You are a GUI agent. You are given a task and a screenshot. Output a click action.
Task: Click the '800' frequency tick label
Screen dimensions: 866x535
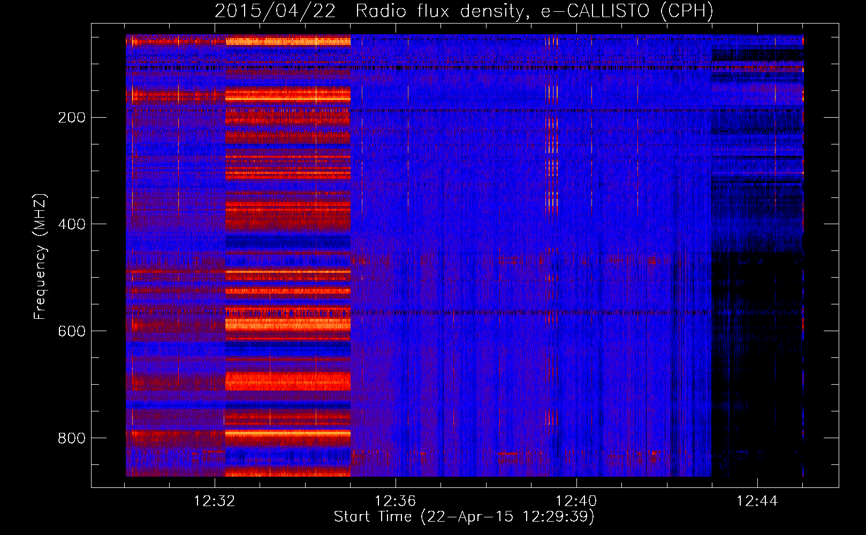pyautogui.click(x=72, y=438)
